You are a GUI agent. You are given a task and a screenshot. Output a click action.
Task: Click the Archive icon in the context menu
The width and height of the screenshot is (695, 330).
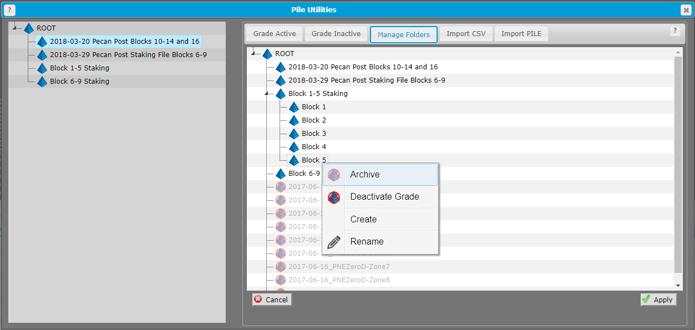(333, 174)
